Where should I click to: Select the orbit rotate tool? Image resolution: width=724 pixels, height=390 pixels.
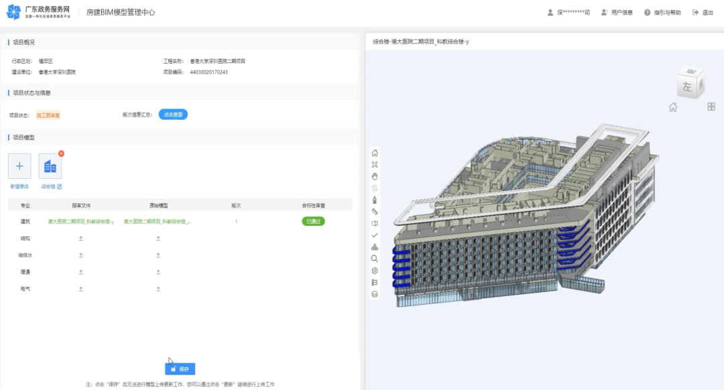[x=375, y=188]
